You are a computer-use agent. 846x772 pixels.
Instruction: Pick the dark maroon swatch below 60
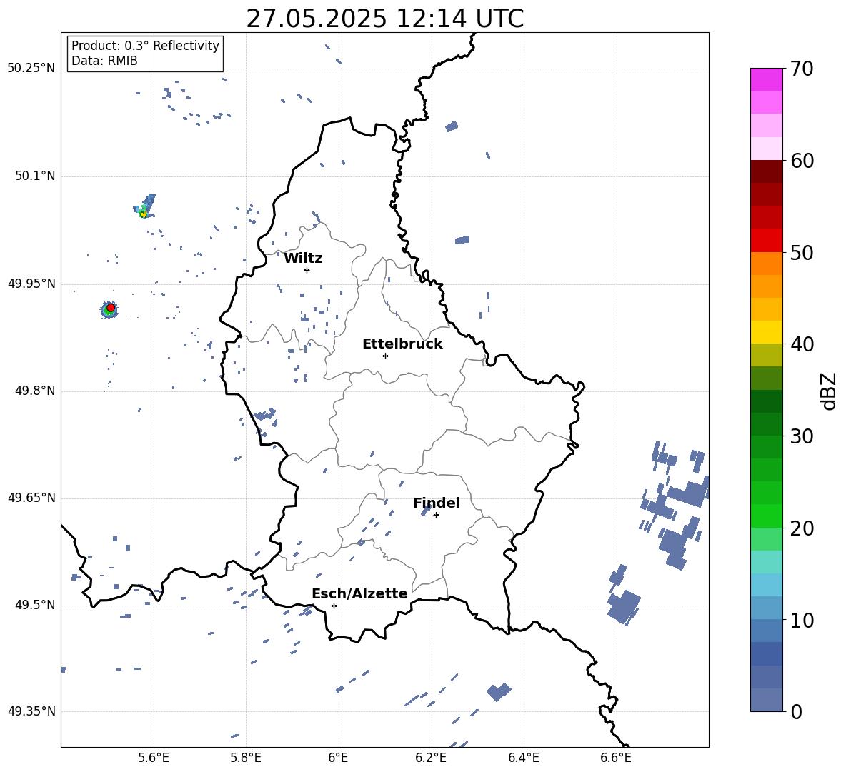click(x=766, y=171)
